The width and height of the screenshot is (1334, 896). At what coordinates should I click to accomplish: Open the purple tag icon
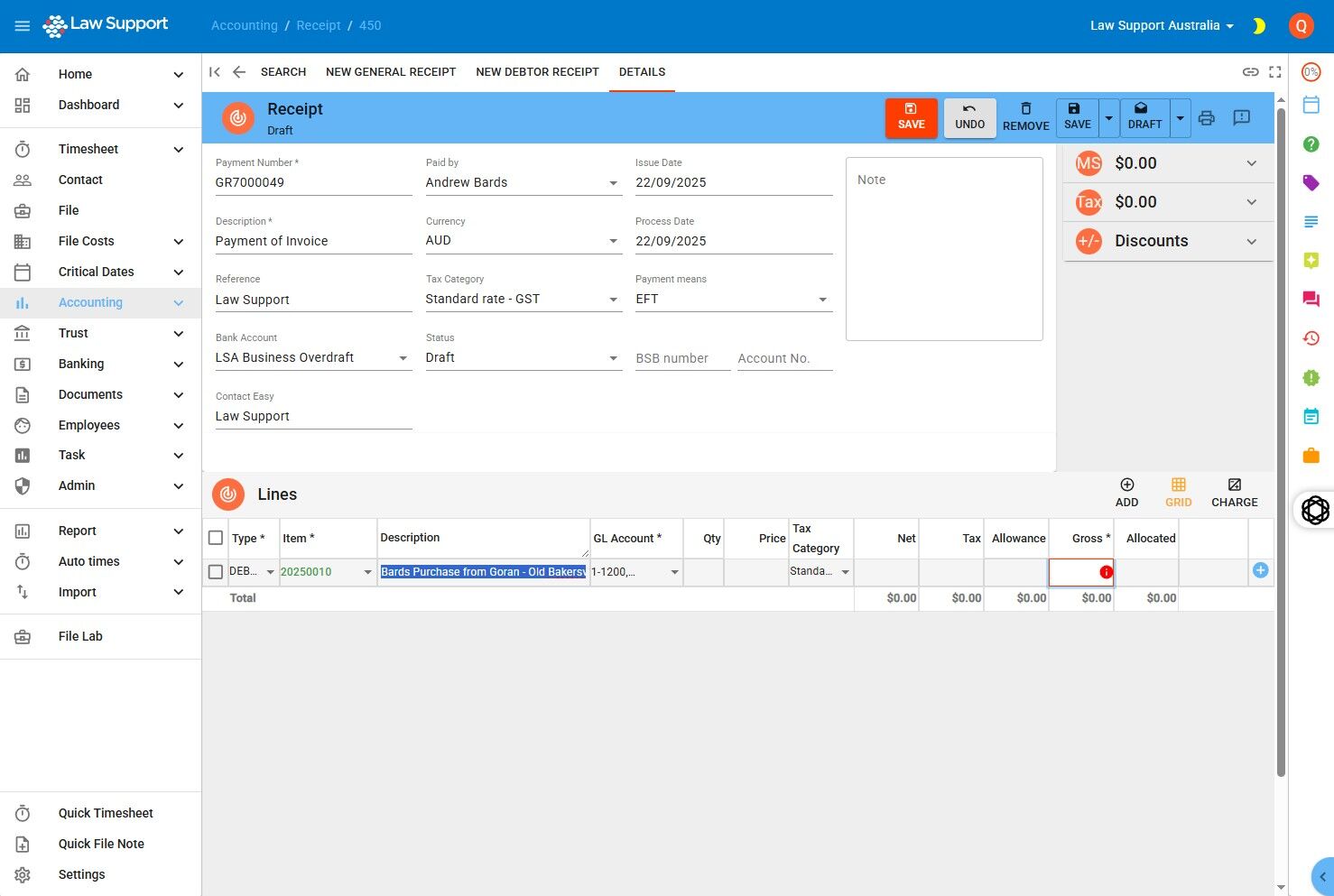pos(1311,183)
